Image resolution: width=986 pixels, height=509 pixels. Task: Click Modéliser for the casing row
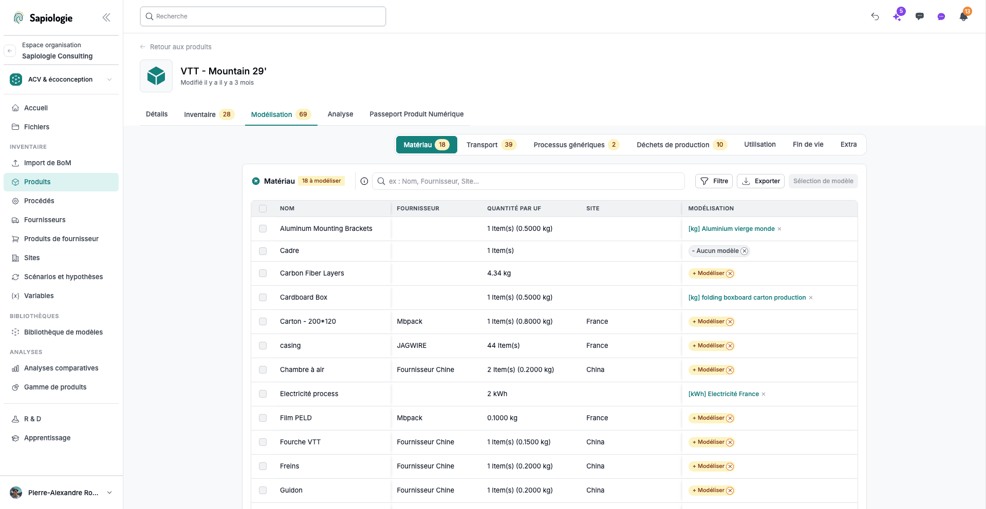708,346
